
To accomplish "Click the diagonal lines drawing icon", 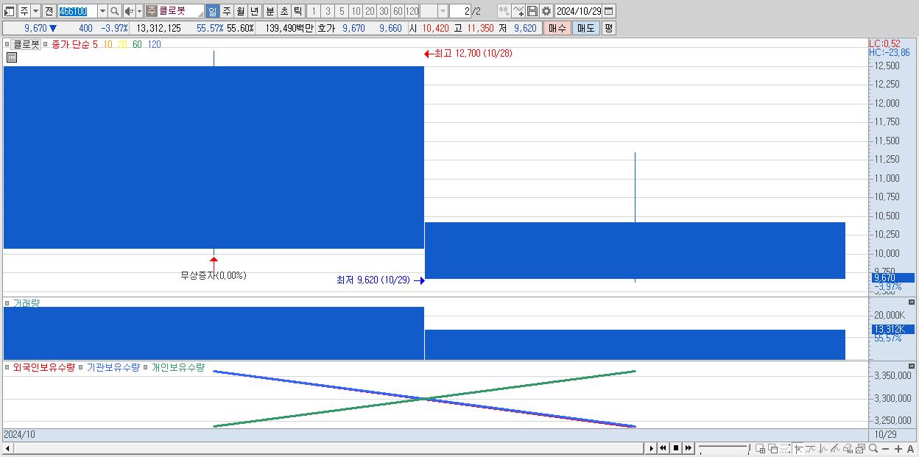I will click(x=835, y=449).
